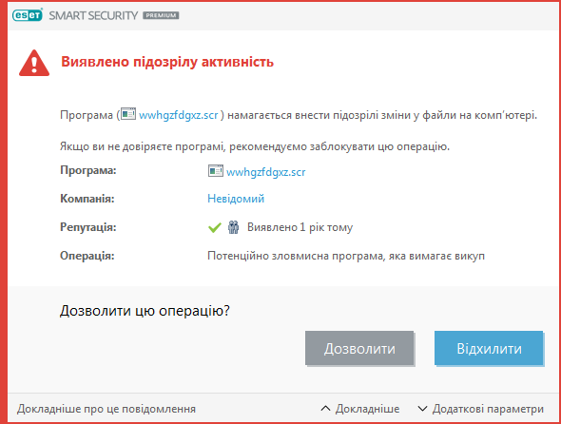Image resolution: width=561 pixels, height=424 pixels.
Task: Click the SMART SECURITY title text
Action: coord(93,15)
